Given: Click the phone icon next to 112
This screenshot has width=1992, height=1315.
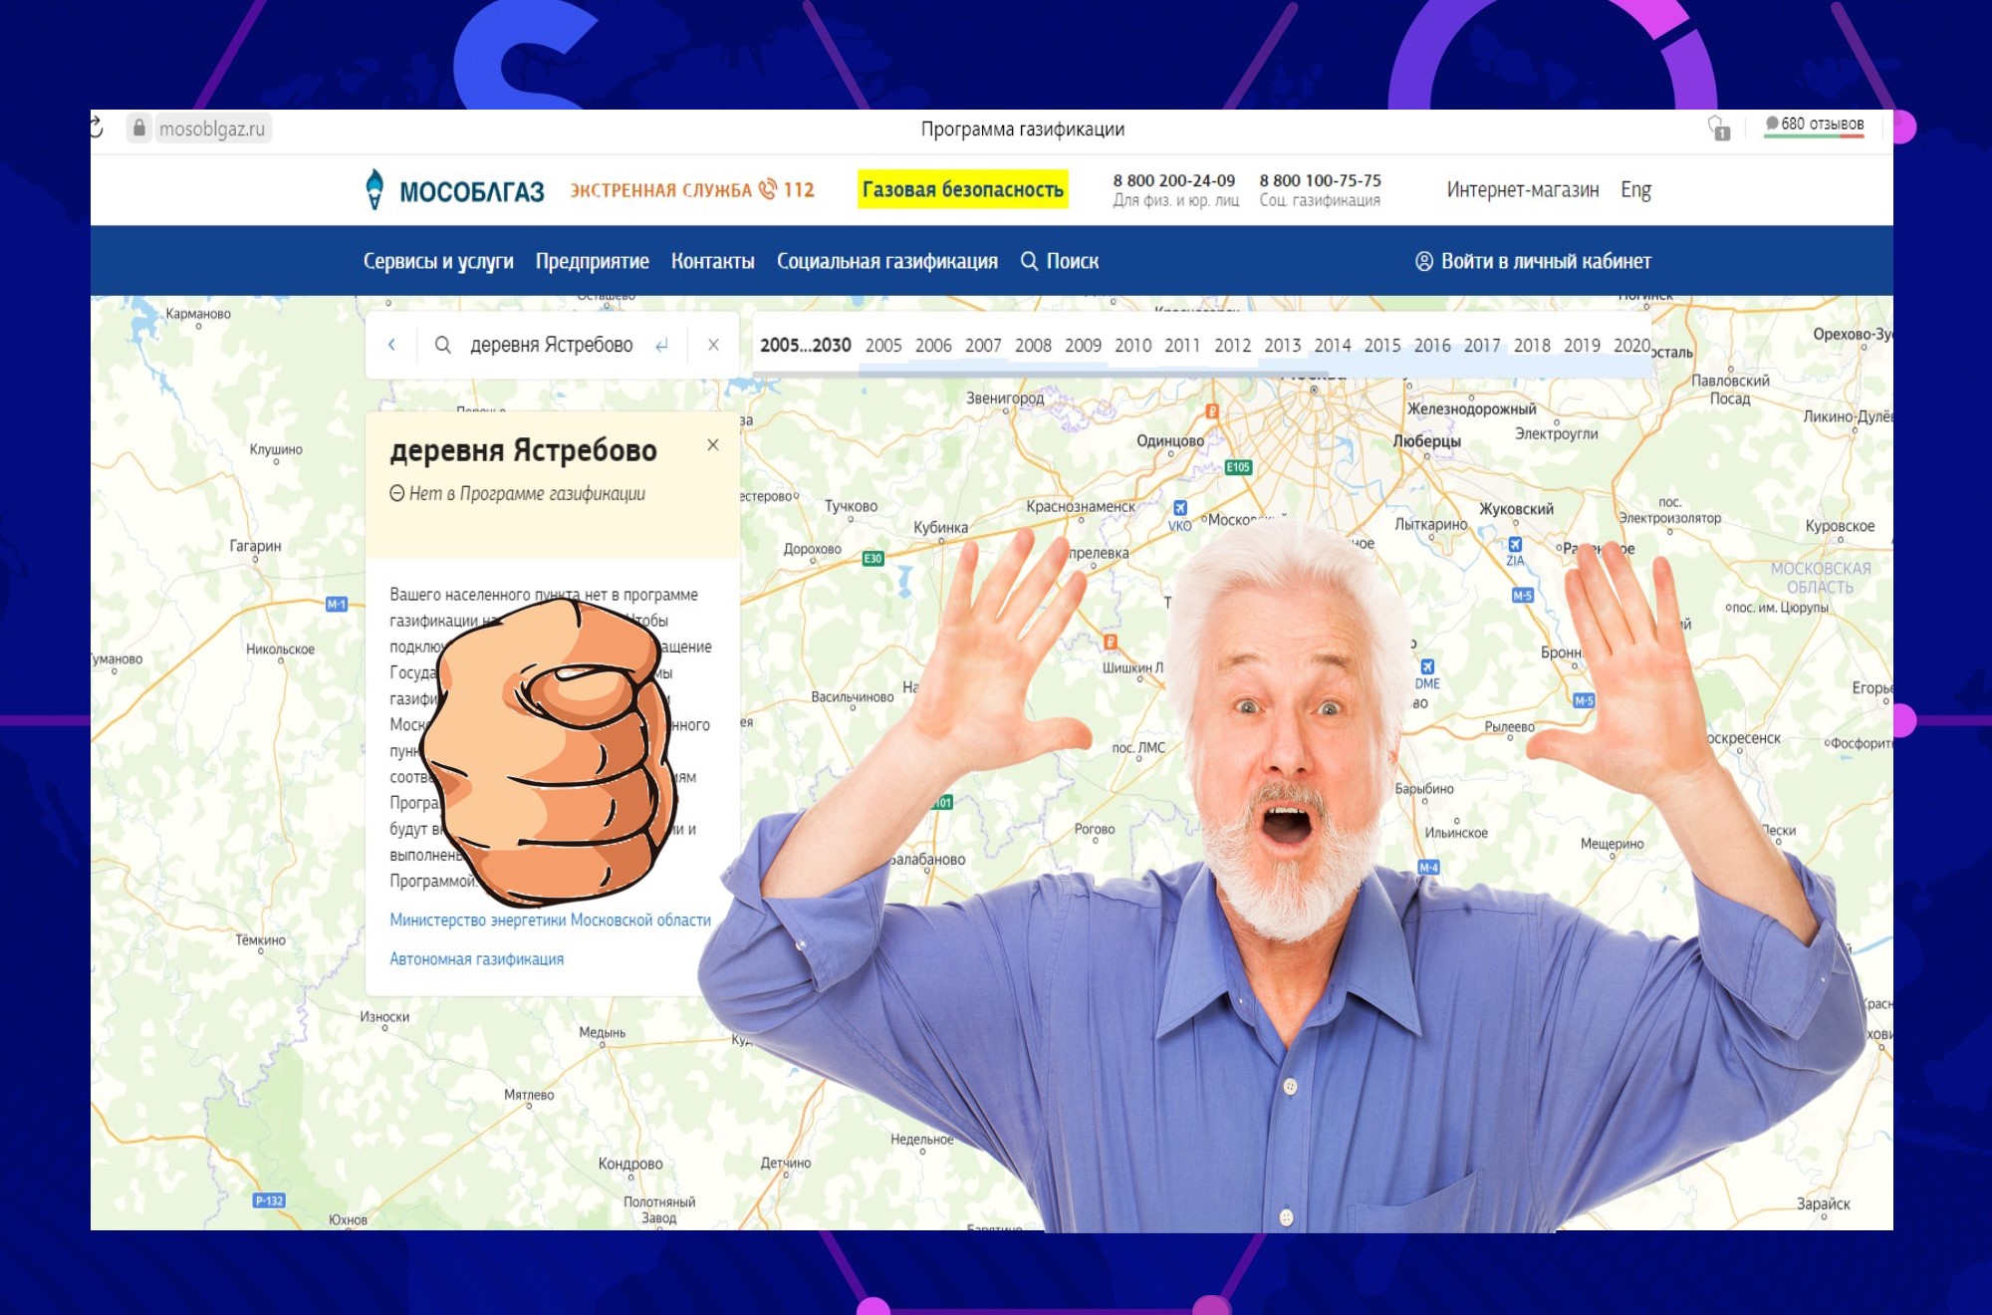Looking at the screenshot, I should click(767, 189).
